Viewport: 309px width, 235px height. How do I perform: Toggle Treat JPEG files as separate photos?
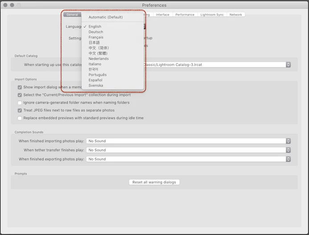20,110
